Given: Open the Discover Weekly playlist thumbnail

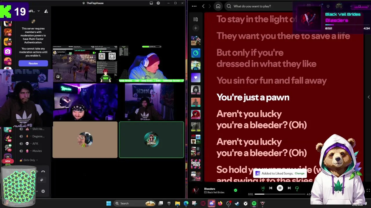Looking at the screenshot, I should tap(196, 164).
